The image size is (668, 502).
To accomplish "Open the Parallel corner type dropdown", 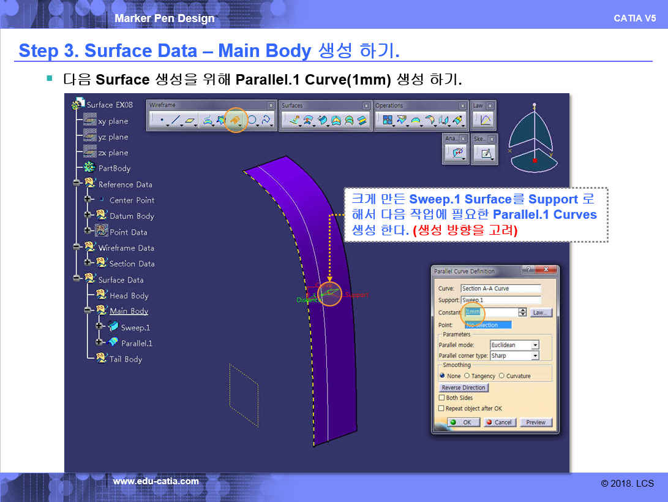I will coord(535,356).
